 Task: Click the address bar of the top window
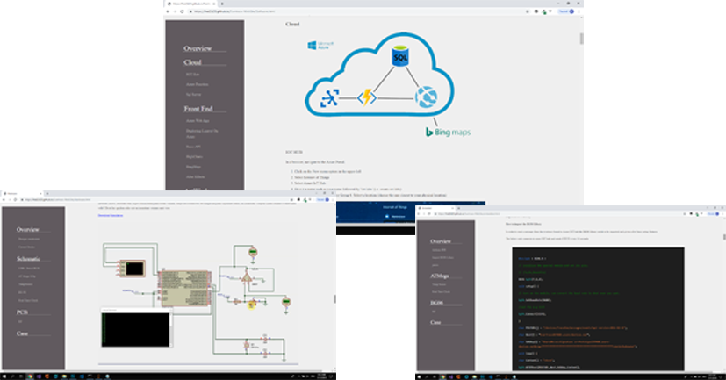[x=354, y=11]
